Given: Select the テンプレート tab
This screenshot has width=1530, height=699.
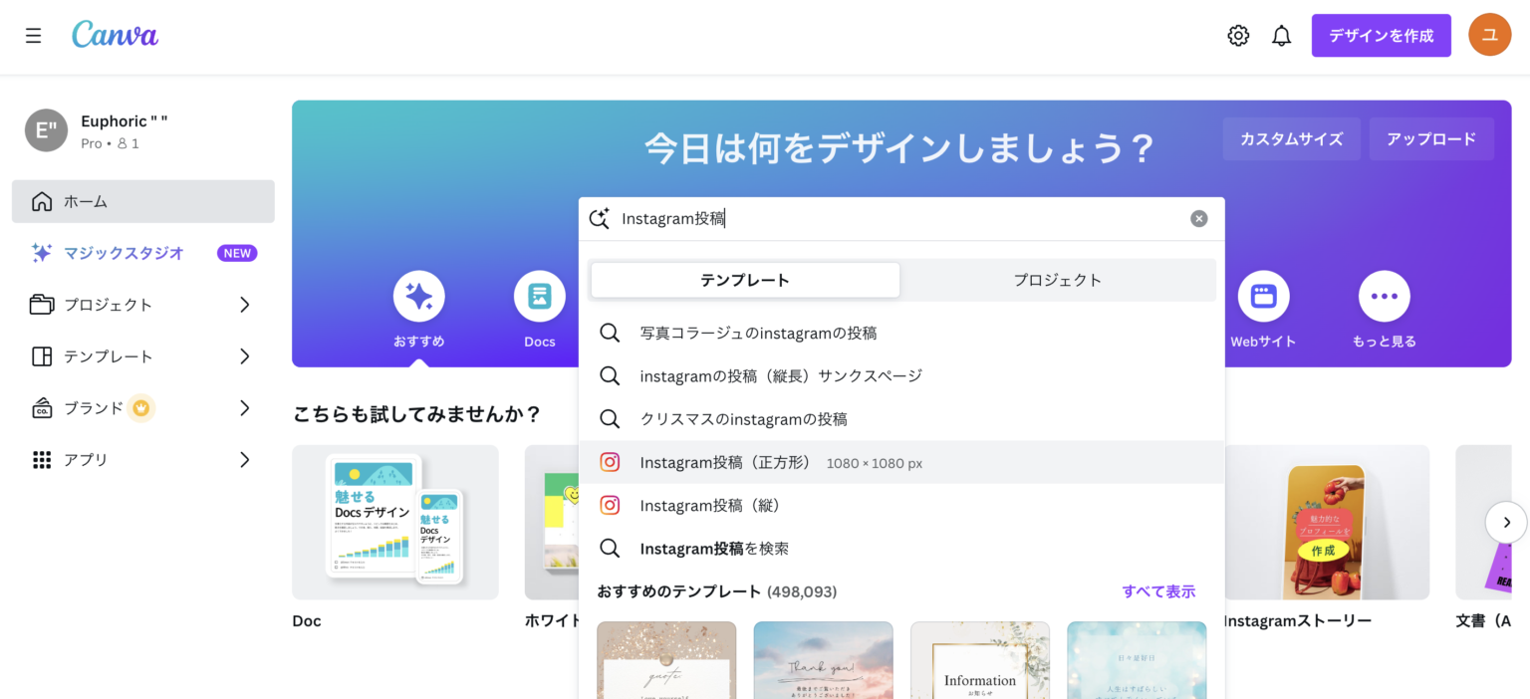Looking at the screenshot, I should (745, 280).
